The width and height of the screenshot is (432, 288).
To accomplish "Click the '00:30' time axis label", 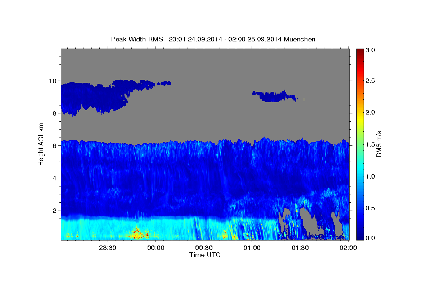I will 204,248.
